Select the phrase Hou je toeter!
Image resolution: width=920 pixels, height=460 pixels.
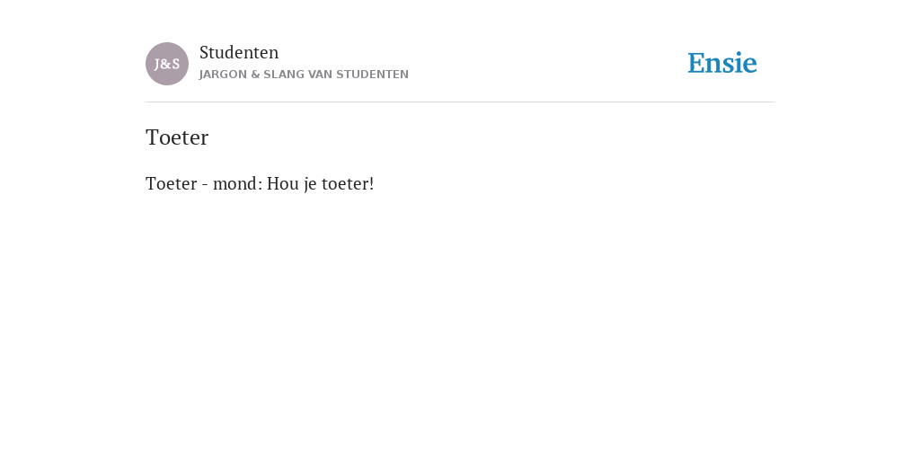tap(321, 183)
